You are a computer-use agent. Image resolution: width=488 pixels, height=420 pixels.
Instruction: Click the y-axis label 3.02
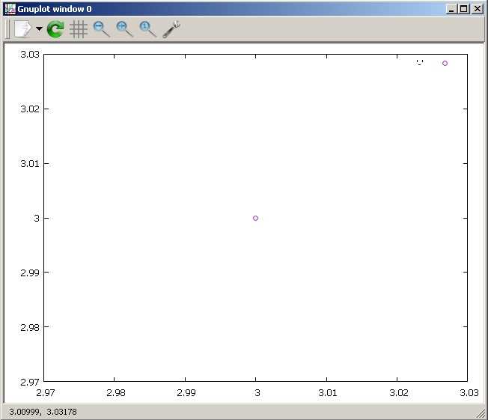[x=30, y=109]
